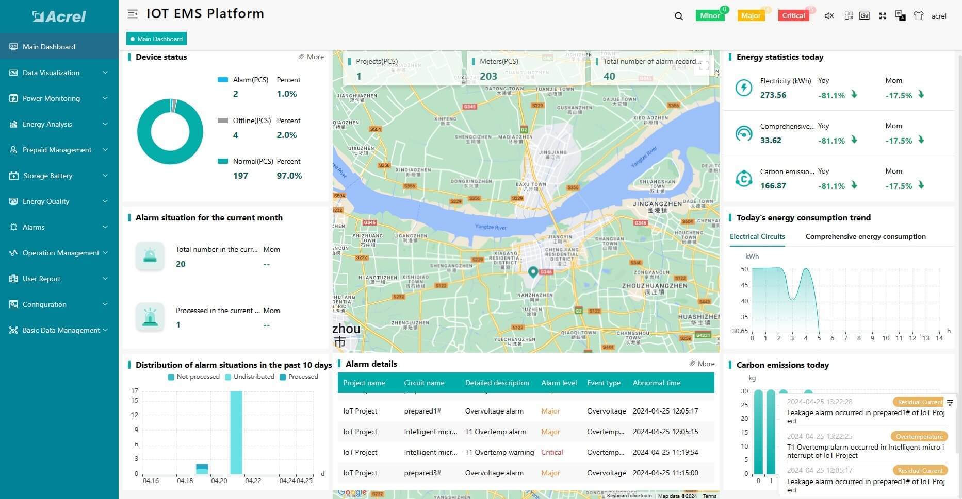This screenshot has width=962, height=499.
Task: Open the QR code icon
Action: (849, 16)
